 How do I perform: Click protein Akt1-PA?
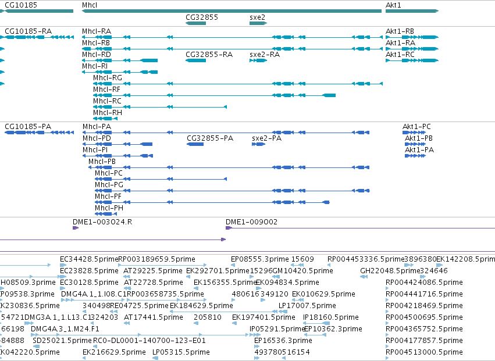tap(415, 156)
